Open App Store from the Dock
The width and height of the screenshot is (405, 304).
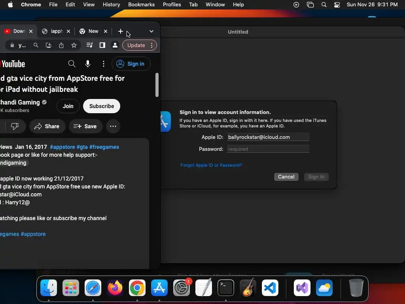click(x=159, y=288)
